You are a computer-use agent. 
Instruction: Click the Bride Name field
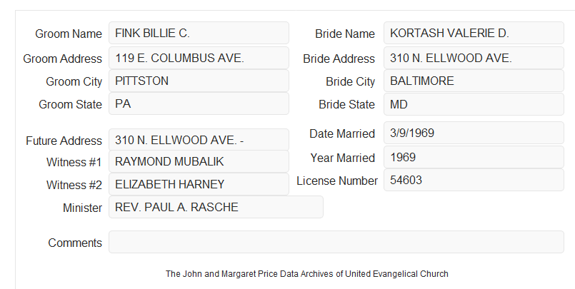(x=474, y=33)
